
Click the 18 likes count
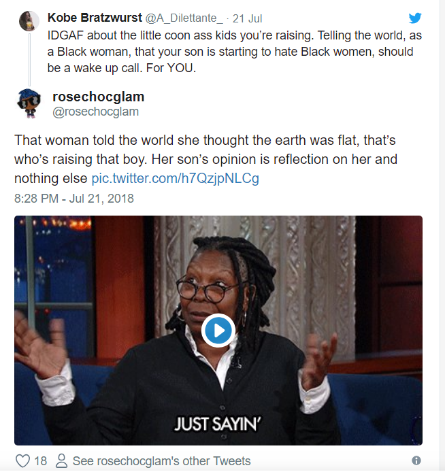[x=41, y=461]
